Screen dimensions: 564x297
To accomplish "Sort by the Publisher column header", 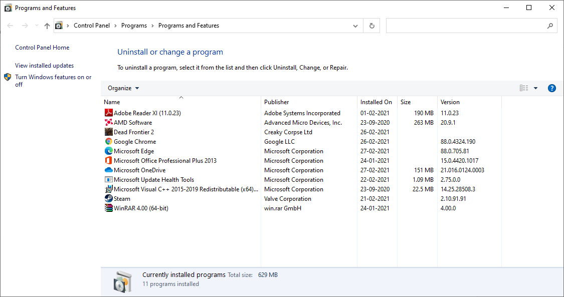I will coord(309,102).
